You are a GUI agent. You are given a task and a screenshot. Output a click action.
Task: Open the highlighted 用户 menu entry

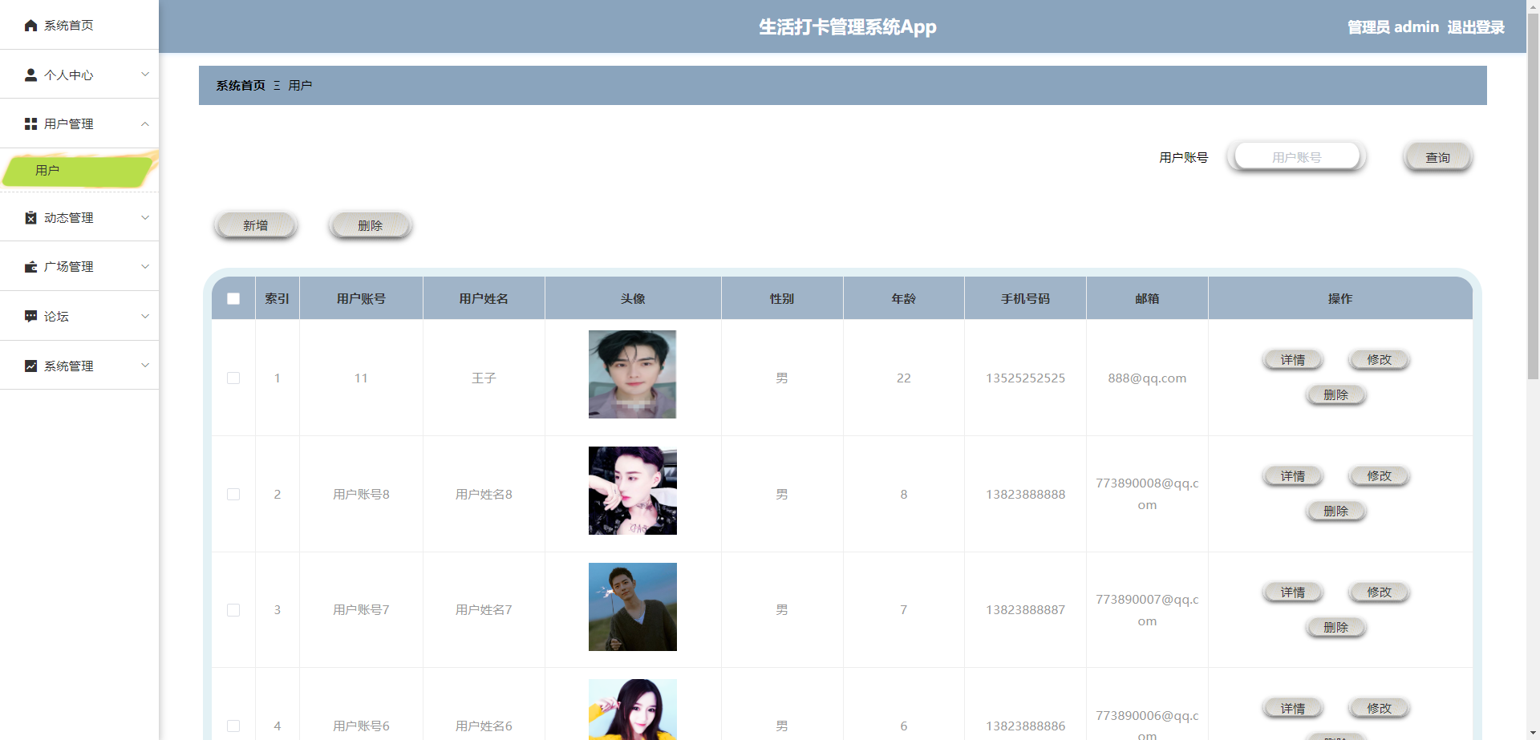coord(47,170)
